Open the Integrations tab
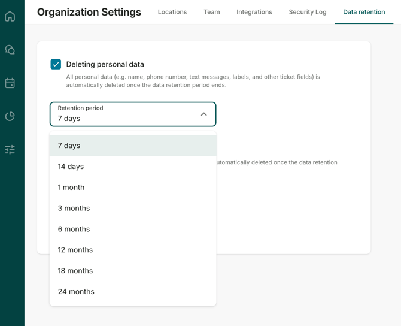401x326 pixels. coord(254,12)
